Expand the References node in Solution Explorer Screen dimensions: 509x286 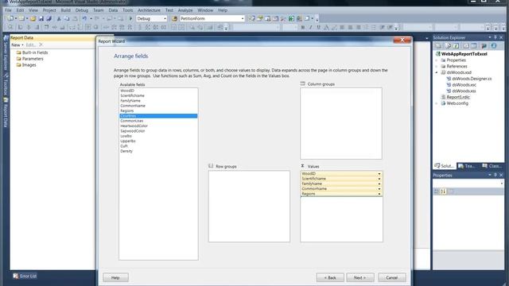[437, 67]
